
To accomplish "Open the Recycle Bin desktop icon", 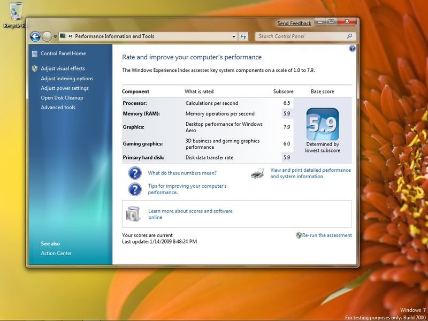I will pyautogui.click(x=16, y=12).
